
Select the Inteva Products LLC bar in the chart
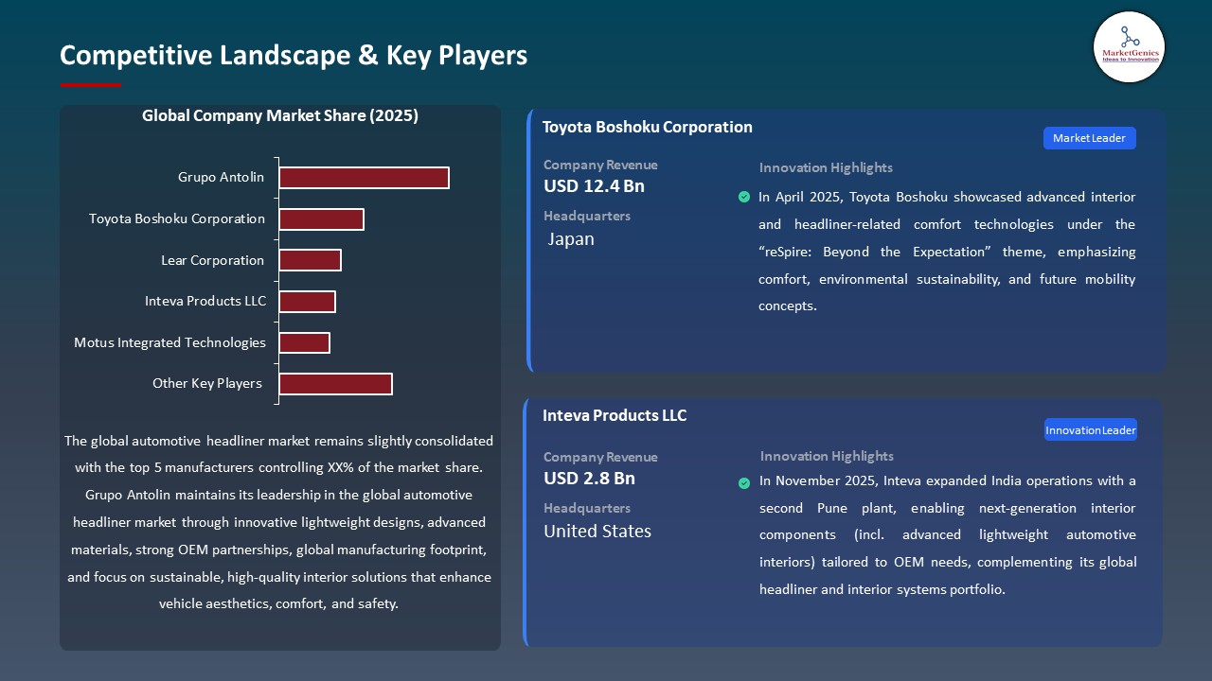click(x=307, y=302)
